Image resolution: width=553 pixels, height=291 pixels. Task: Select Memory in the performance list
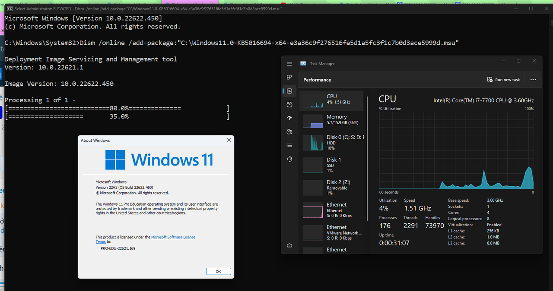click(332, 120)
